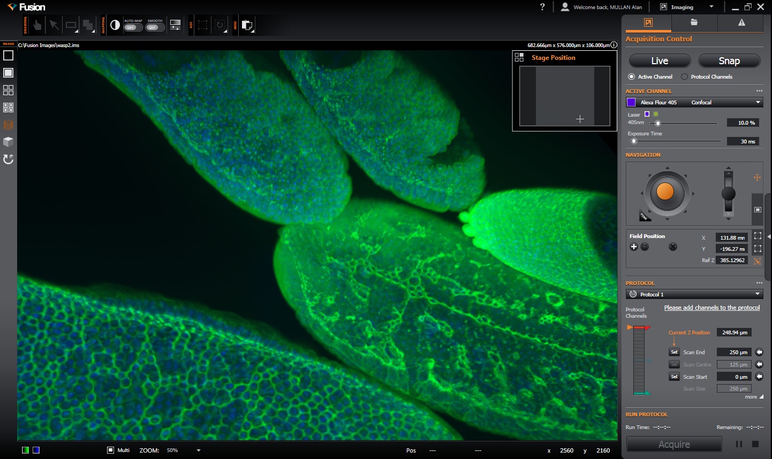Open the warning alerts tab

point(741,22)
